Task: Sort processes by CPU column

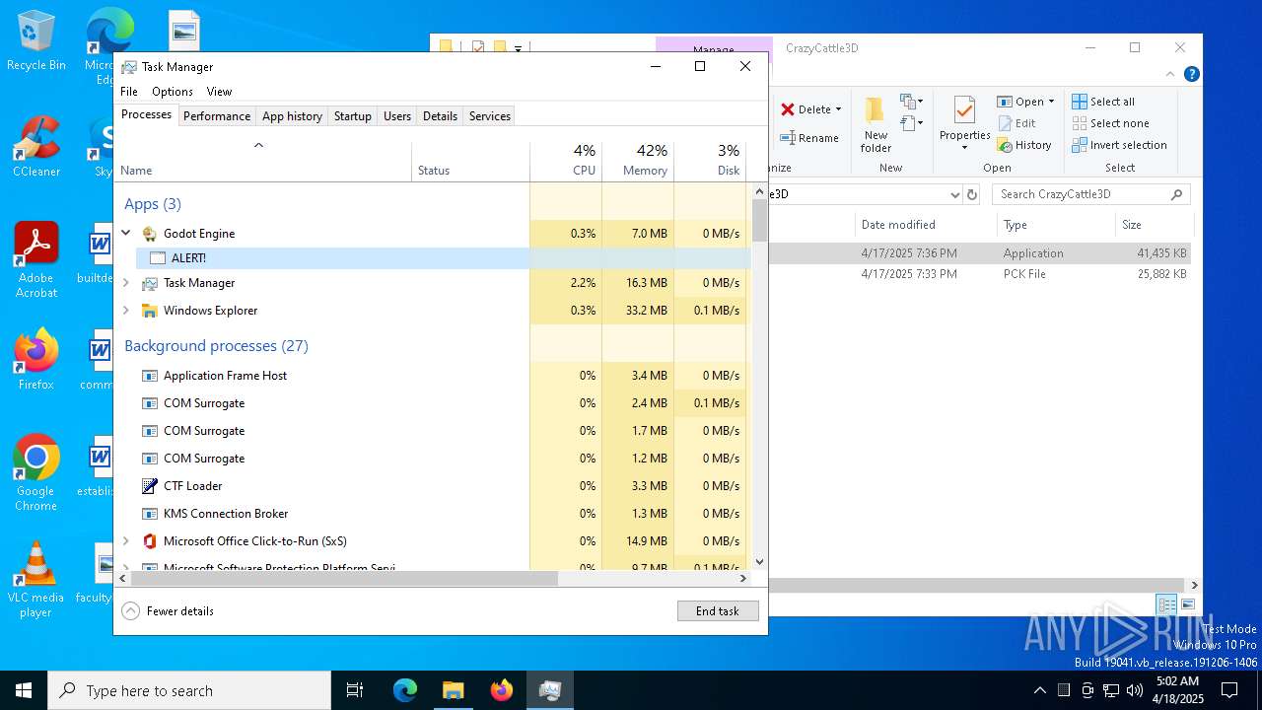Action: (x=566, y=161)
